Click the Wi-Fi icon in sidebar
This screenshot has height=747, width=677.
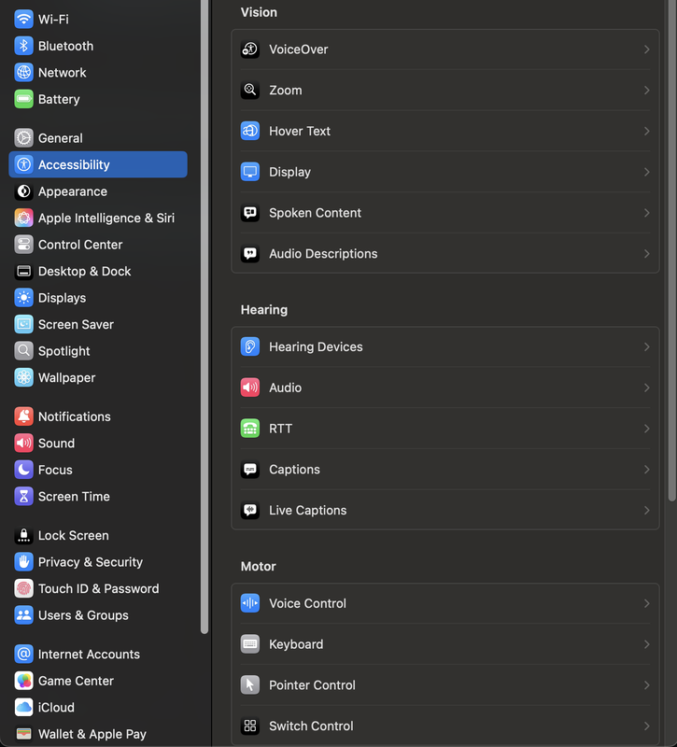[24, 19]
